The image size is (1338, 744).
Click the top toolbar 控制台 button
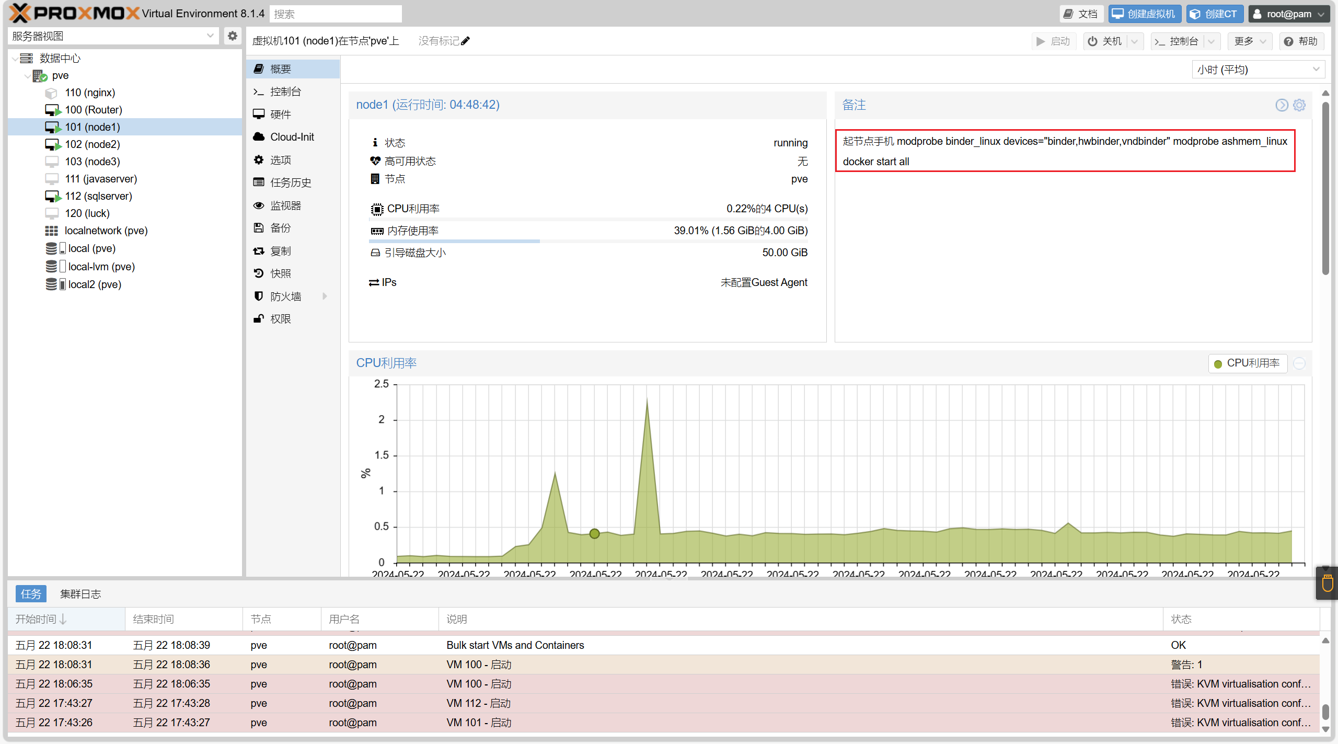click(1177, 41)
